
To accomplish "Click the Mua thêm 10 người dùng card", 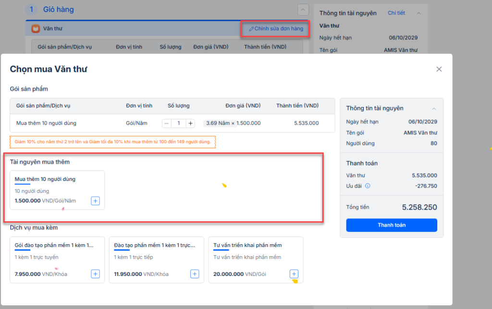I will tap(57, 190).
